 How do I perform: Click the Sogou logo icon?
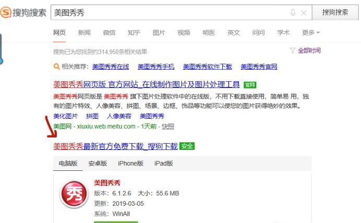pyautogui.click(x=6, y=12)
